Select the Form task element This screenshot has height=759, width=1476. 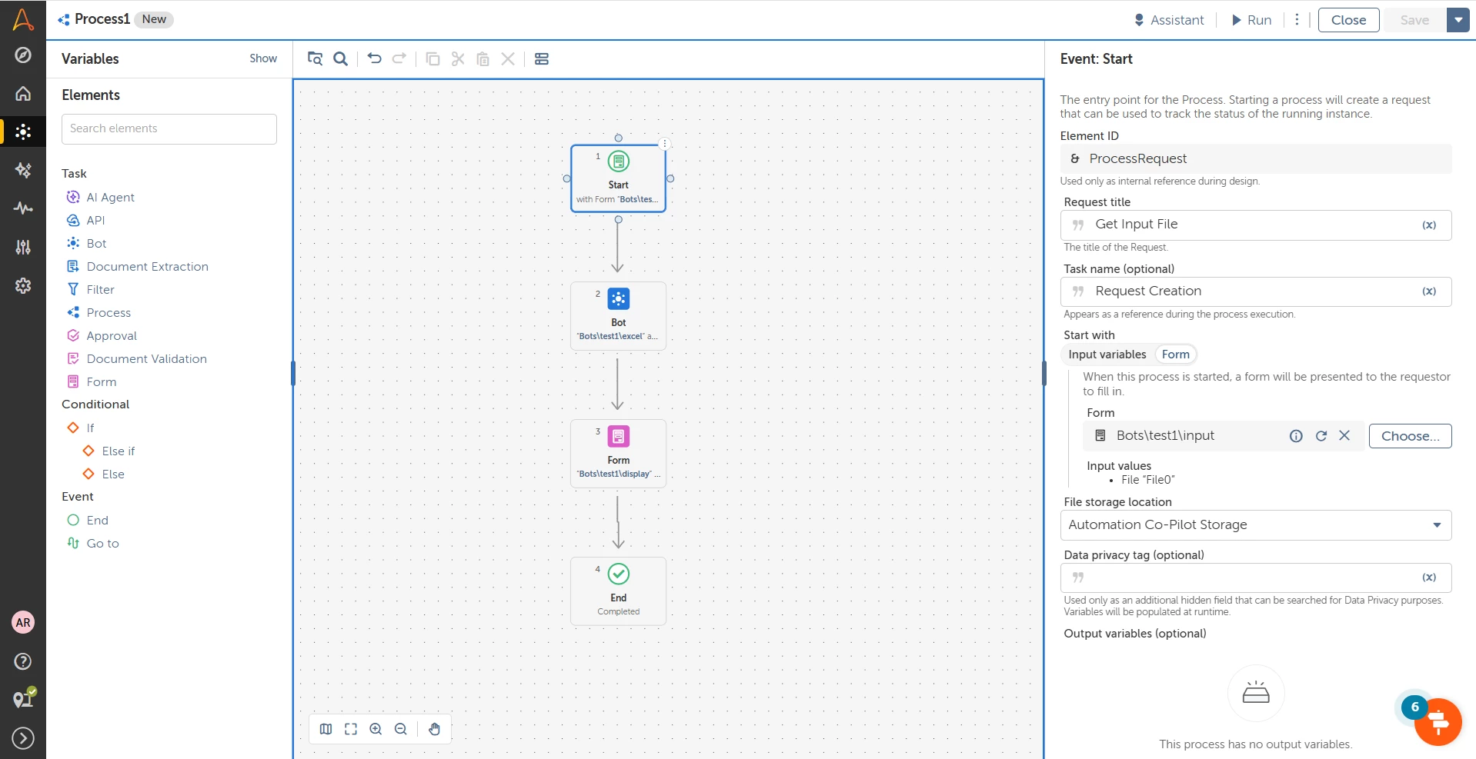point(92,382)
